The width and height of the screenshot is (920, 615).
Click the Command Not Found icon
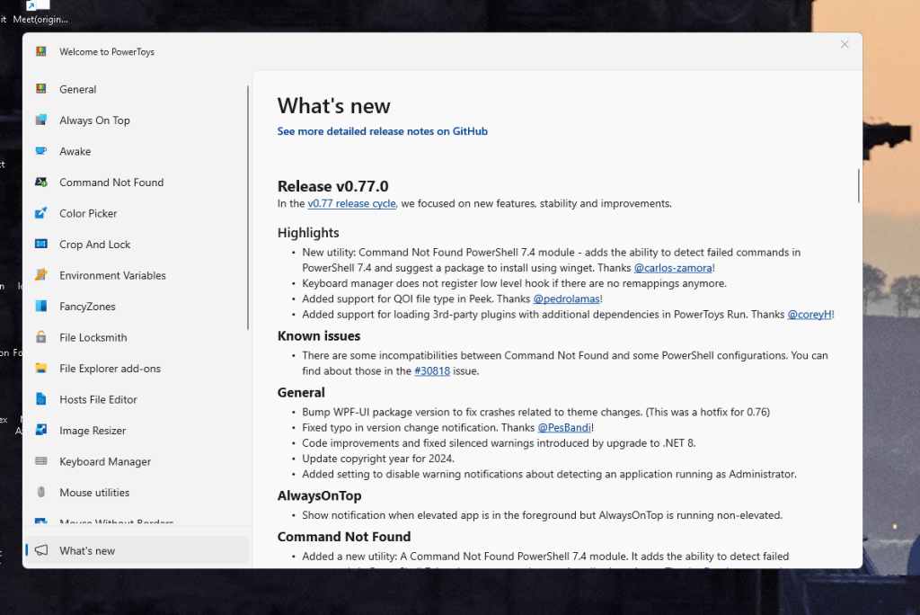coord(41,183)
